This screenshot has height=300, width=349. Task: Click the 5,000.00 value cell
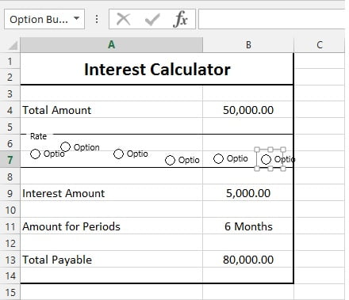click(x=248, y=193)
